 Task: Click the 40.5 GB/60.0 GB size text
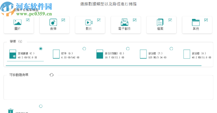click(27, 57)
